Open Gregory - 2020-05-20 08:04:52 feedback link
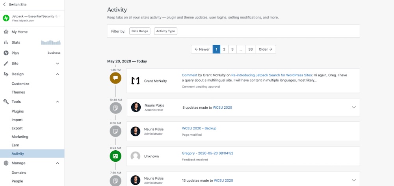The image size is (394, 186). pyautogui.click(x=208, y=153)
